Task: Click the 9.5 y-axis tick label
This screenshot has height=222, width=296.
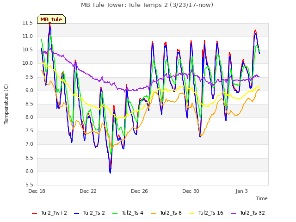Action: coord(29,77)
